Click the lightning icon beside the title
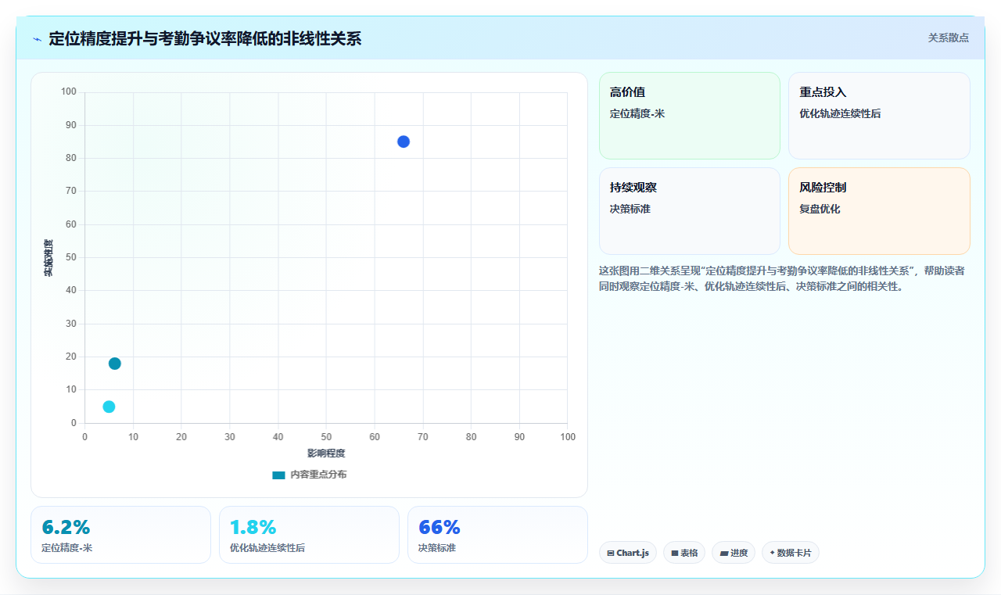 (x=38, y=39)
